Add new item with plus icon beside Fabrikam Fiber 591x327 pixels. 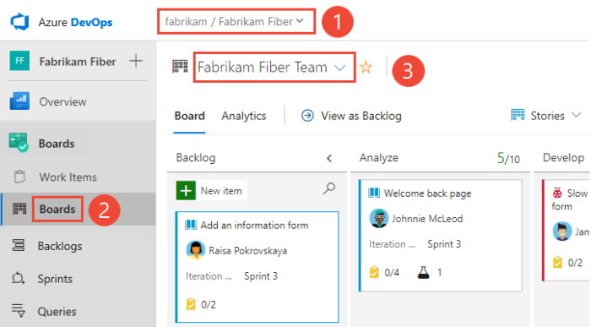click(136, 61)
